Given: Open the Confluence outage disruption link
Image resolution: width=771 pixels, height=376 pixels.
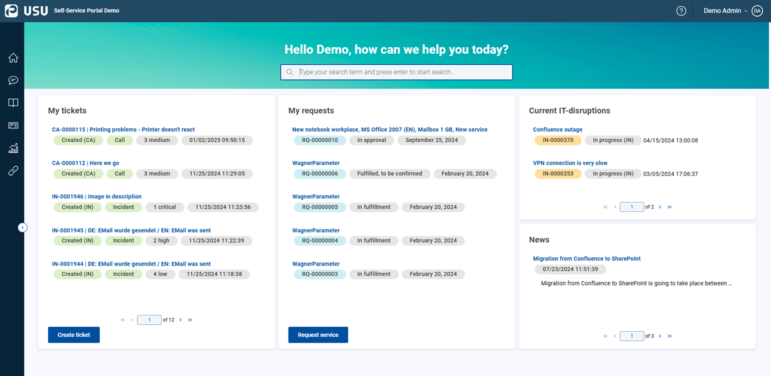Looking at the screenshot, I should click(x=558, y=130).
